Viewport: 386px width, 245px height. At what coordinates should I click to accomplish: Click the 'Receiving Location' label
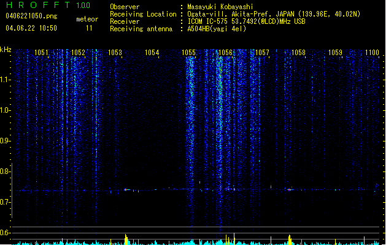[x=143, y=14]
